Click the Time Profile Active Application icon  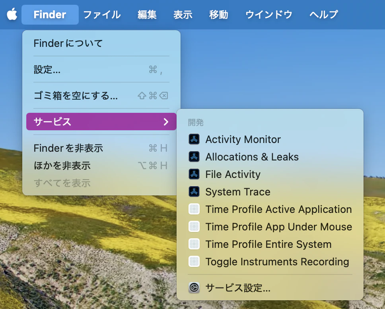[x=194, y=209]
